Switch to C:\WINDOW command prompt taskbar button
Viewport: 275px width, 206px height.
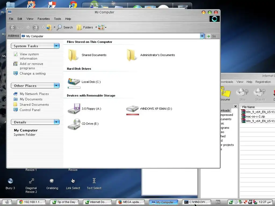[x=196, y=202]
